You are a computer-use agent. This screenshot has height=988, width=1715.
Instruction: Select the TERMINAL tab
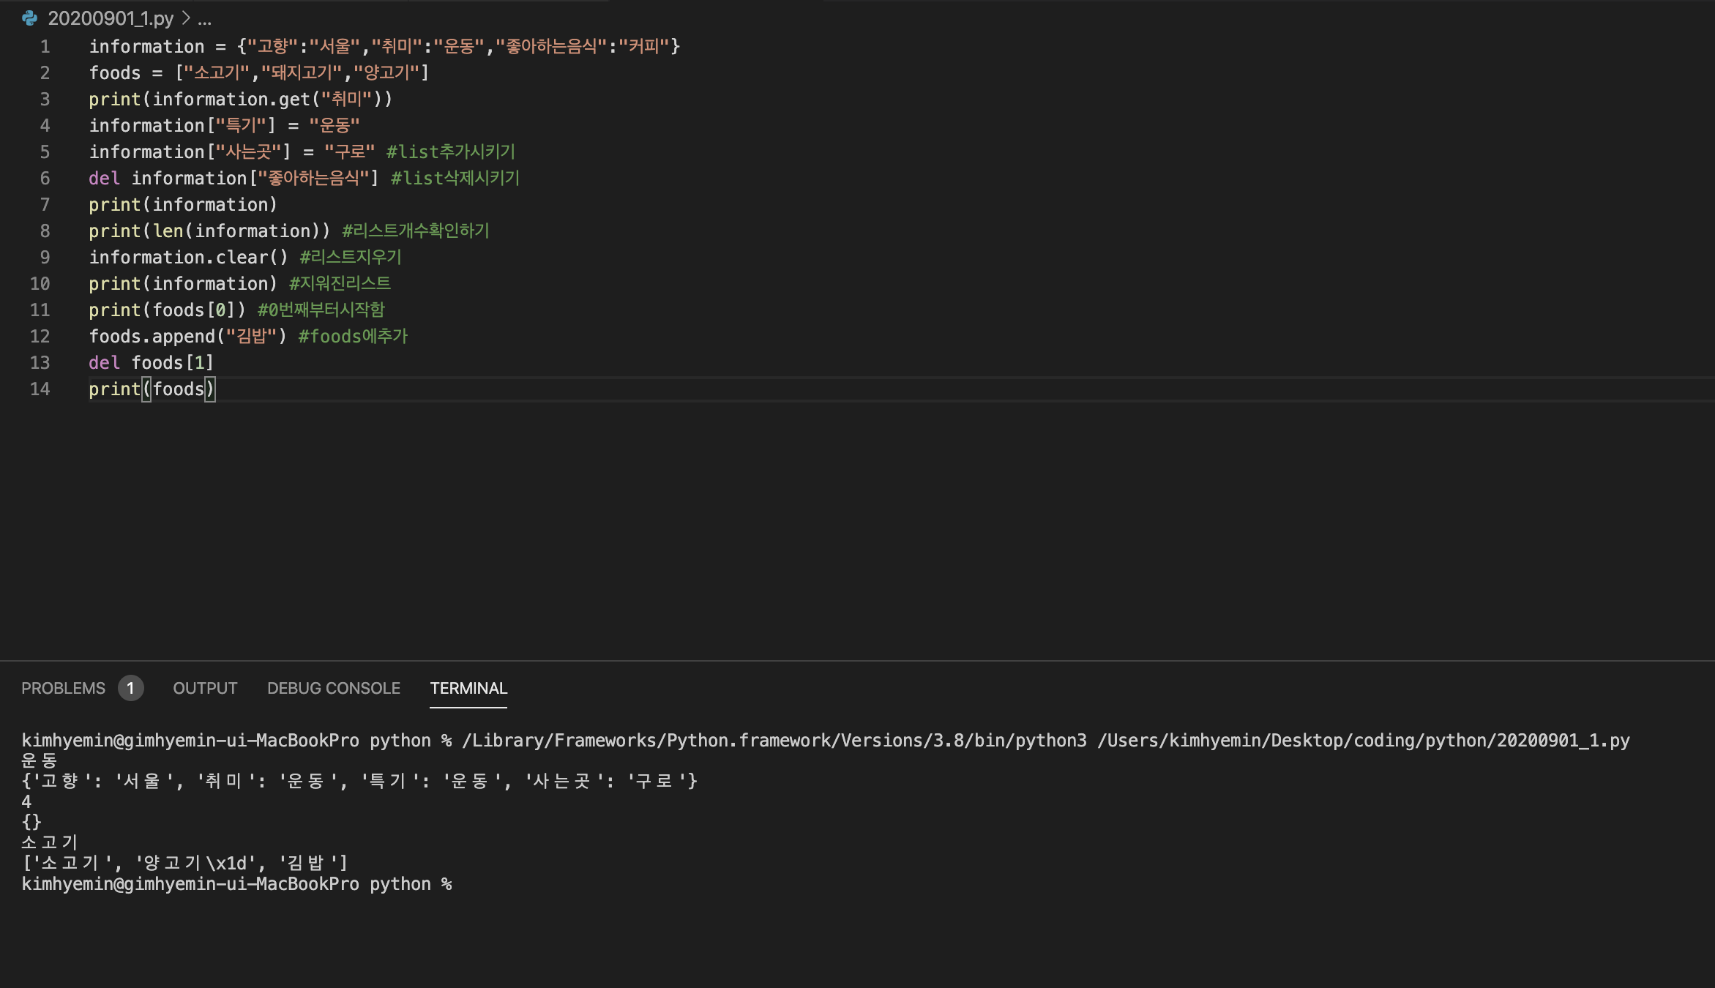click(468, 688)
